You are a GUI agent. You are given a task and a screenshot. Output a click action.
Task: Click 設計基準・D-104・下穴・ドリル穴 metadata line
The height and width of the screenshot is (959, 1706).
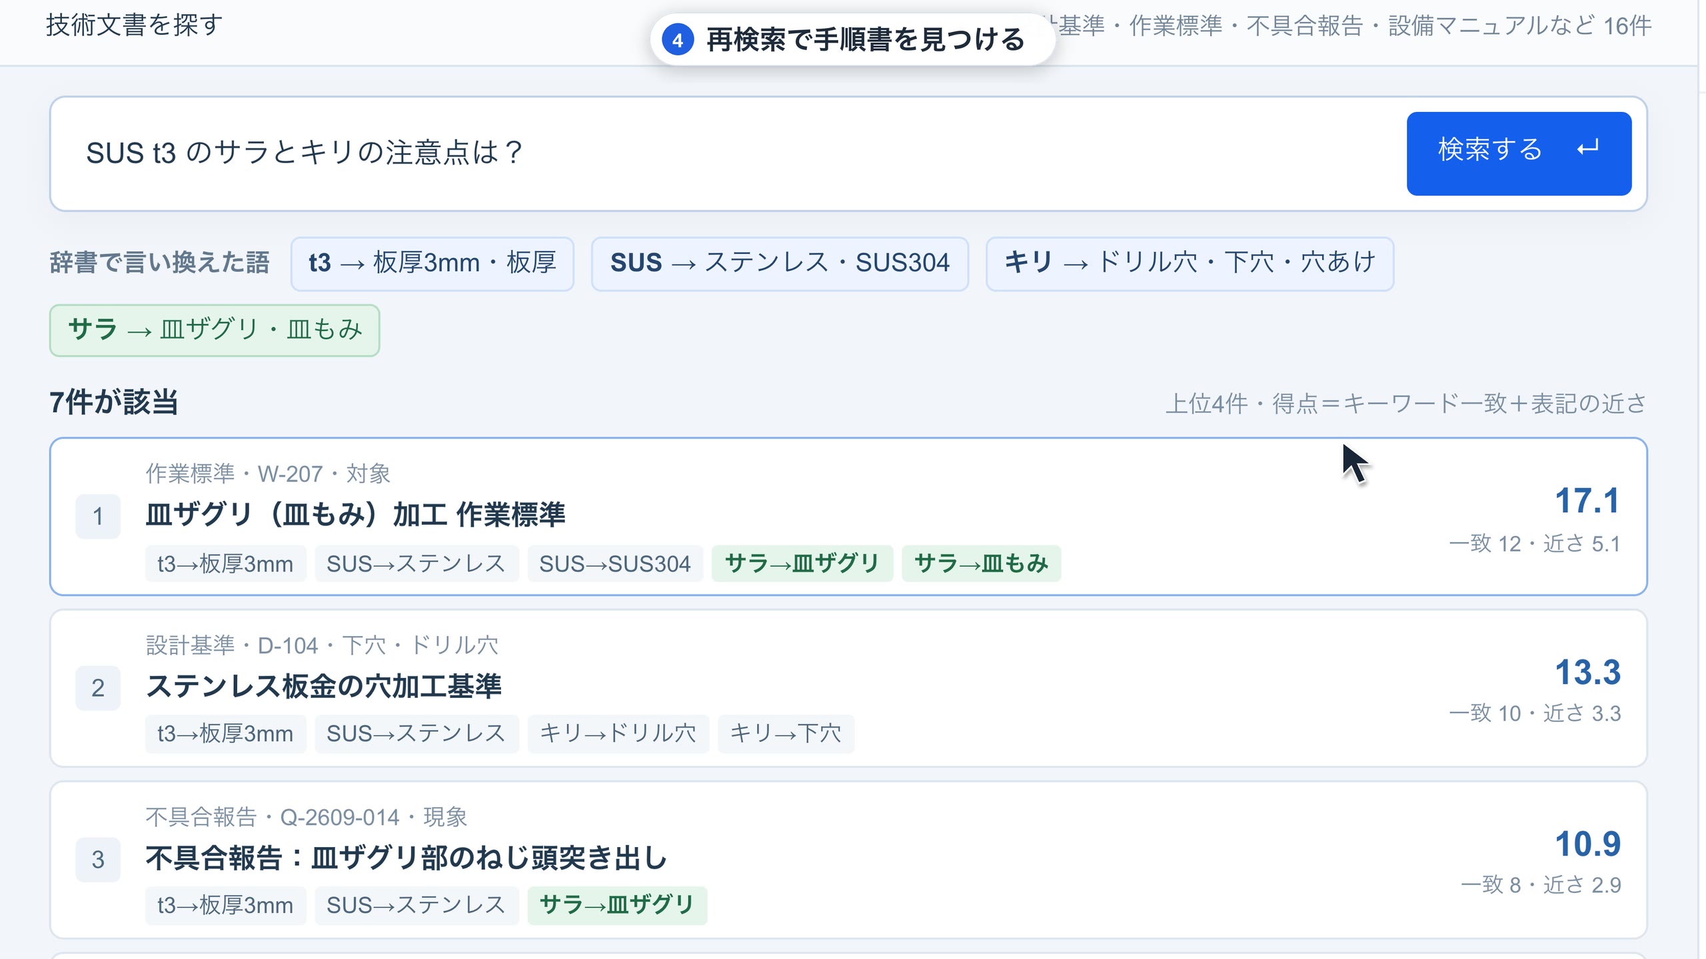(322, 645)
